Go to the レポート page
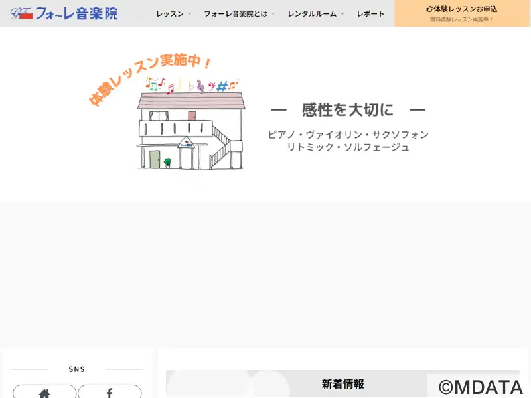 [370, 13]
